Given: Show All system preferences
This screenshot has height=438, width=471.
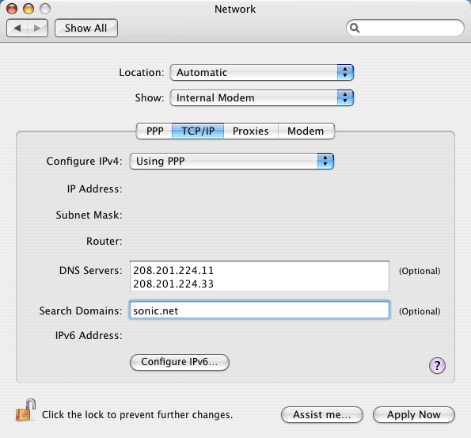Looking at the screenshot, I should [86, 29].
